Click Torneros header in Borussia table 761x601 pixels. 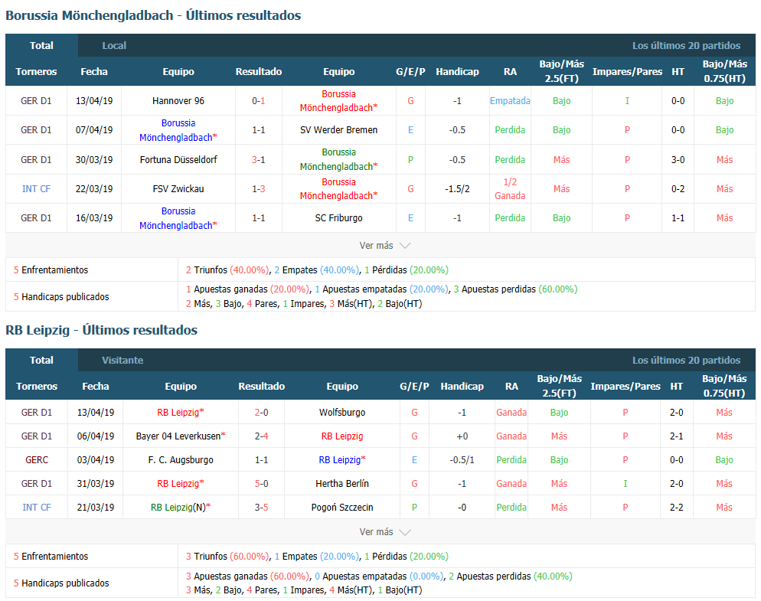[x=36, y=71]
